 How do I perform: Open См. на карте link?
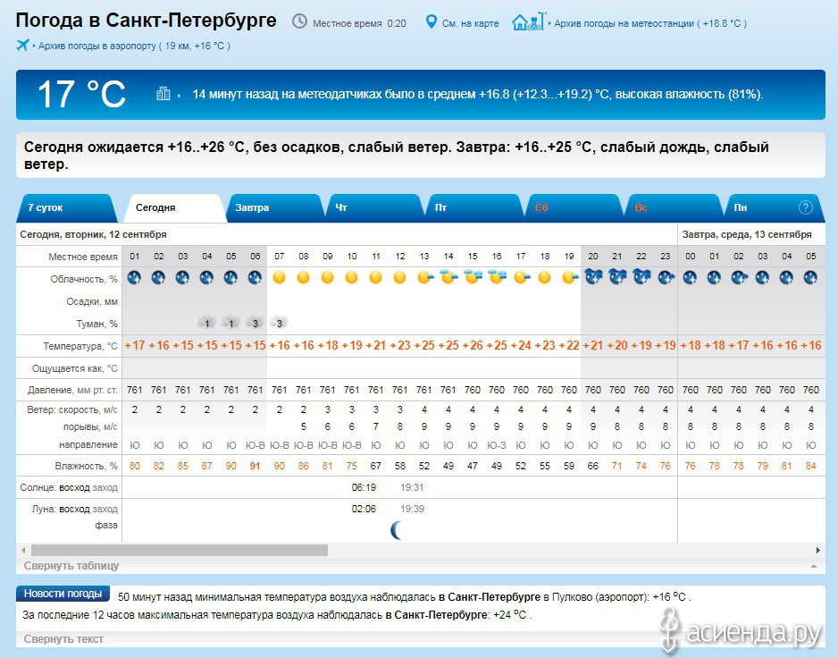pyautogui.click(x=470, y=23)
